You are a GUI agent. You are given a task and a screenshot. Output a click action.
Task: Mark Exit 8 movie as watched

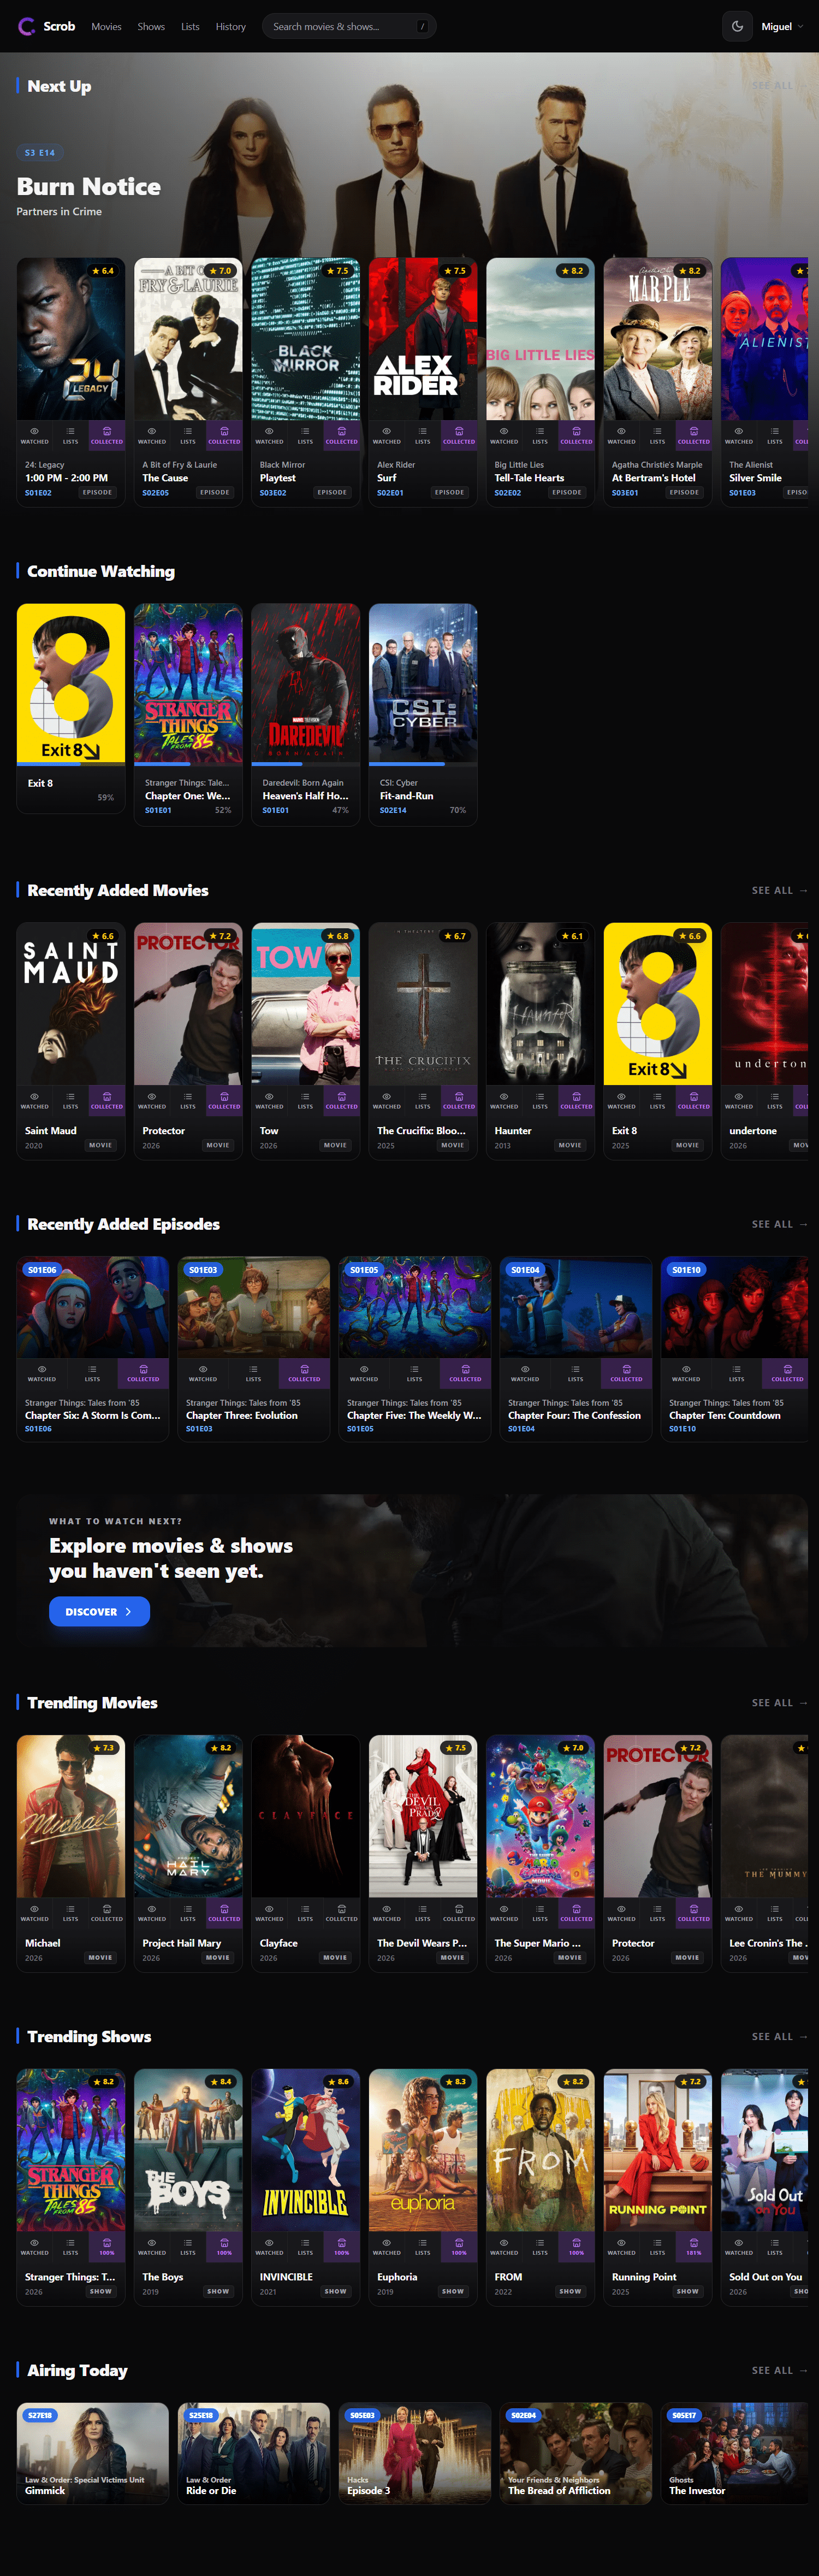tap(621, 1100)
